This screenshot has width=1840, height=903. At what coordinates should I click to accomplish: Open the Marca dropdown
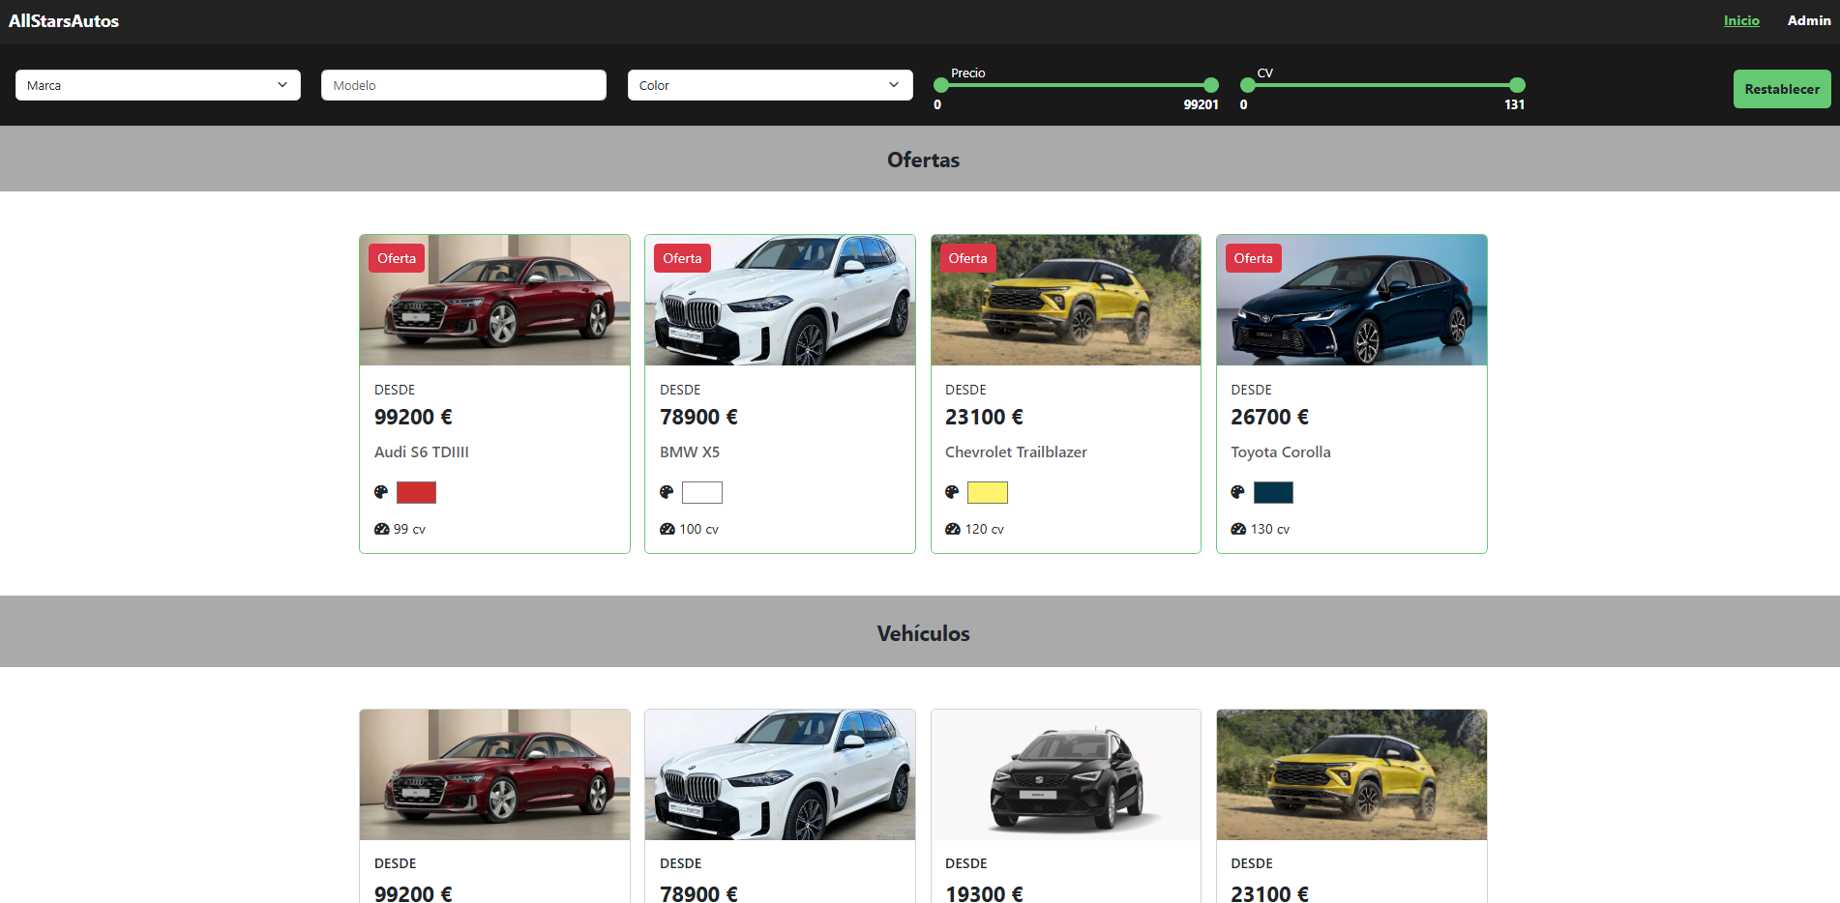pyautogui.click(x=158, y=85)
